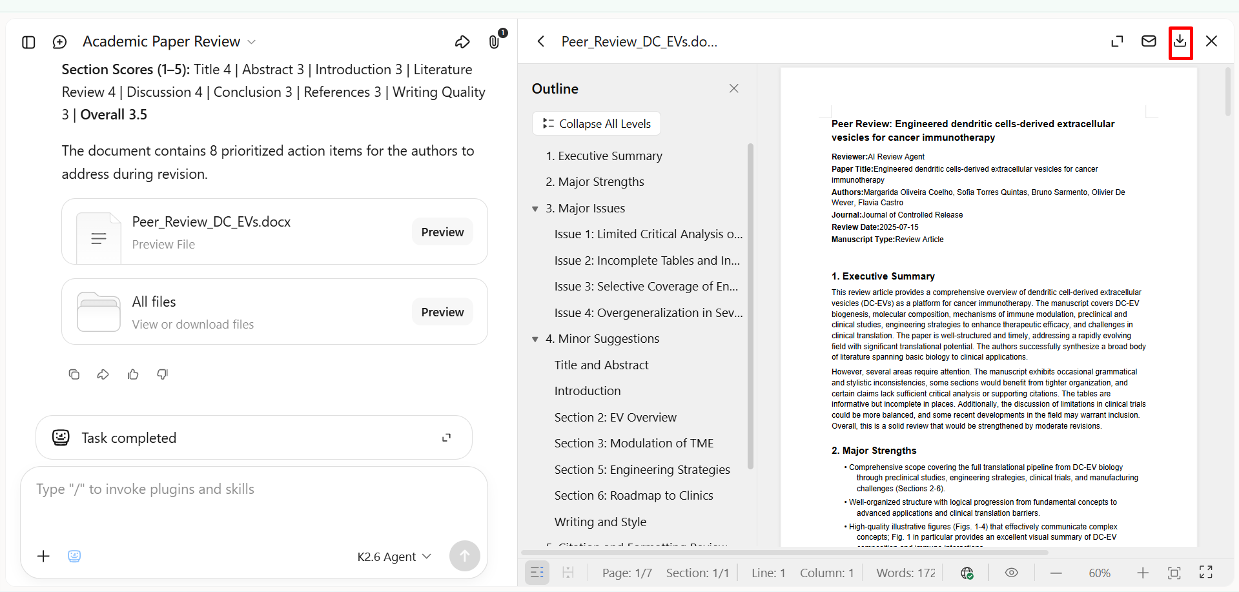Select Section 3: Modulation of TME entry
The width and height of the screenshot is (1239, 592).
point(634,443)
